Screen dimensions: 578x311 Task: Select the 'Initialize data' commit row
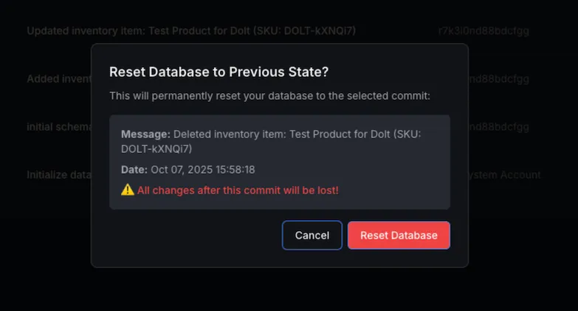(58, 175)
